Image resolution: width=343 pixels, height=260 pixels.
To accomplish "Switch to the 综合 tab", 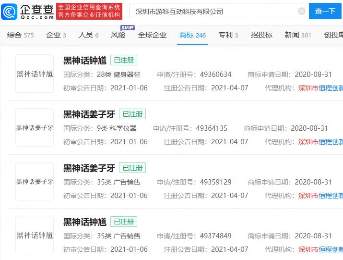I will (x=21, y=35).
